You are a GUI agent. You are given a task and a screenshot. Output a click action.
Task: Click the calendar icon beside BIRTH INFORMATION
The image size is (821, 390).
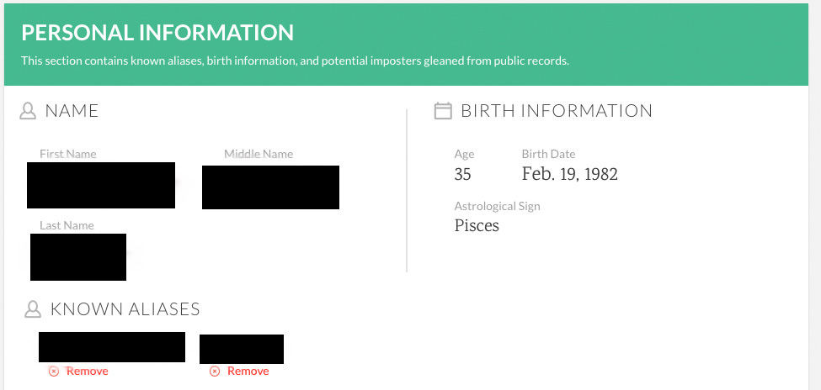[x=443, y=111]
